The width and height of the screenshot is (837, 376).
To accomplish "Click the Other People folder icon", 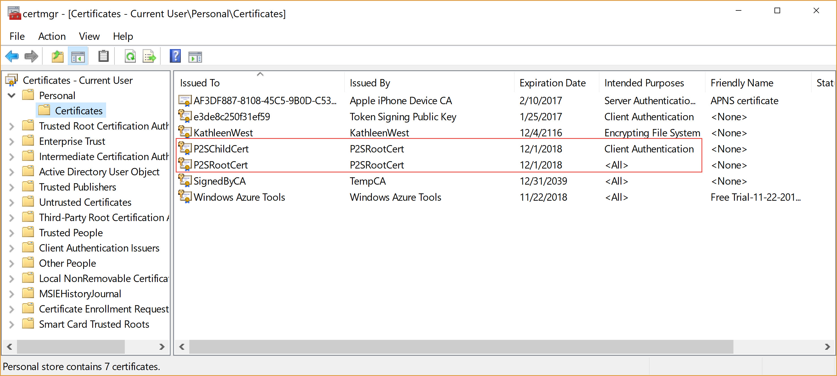I will point(28,263).
